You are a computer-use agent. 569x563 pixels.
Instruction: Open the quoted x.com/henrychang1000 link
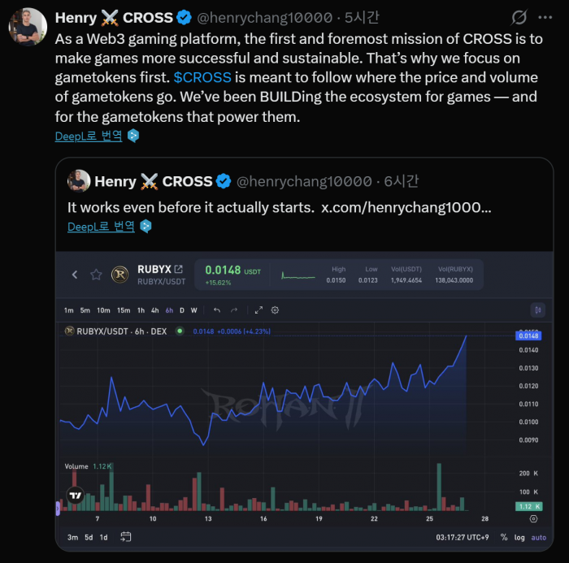[x=406, y=207]
